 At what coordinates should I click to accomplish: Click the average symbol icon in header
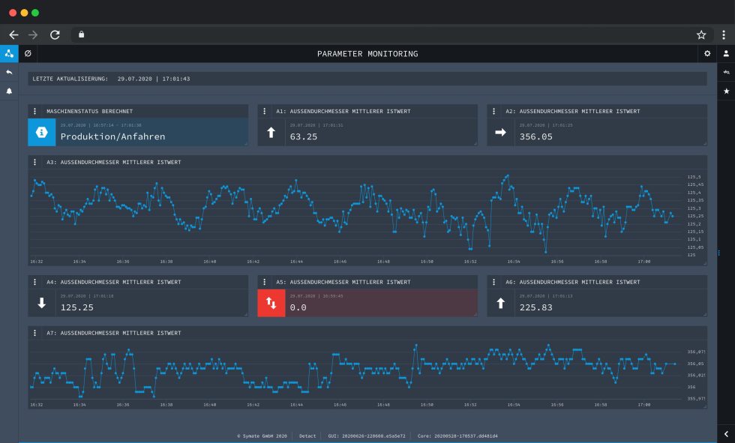click(28, 54)
